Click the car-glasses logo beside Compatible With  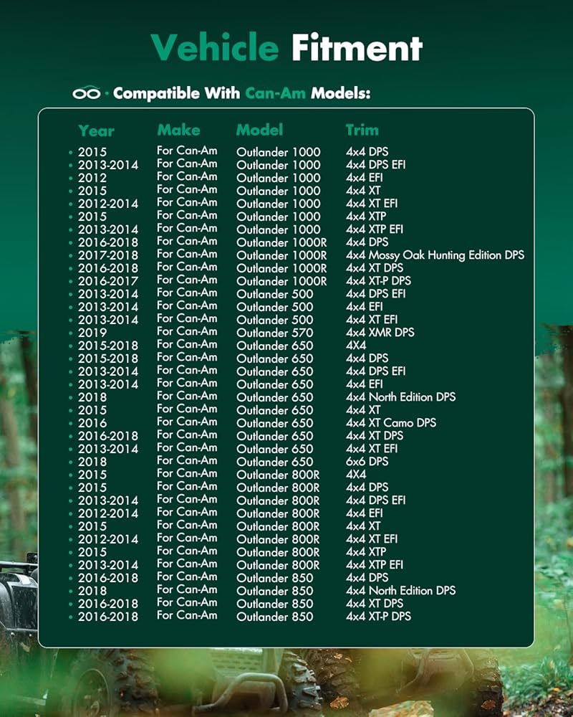(86, 92)
